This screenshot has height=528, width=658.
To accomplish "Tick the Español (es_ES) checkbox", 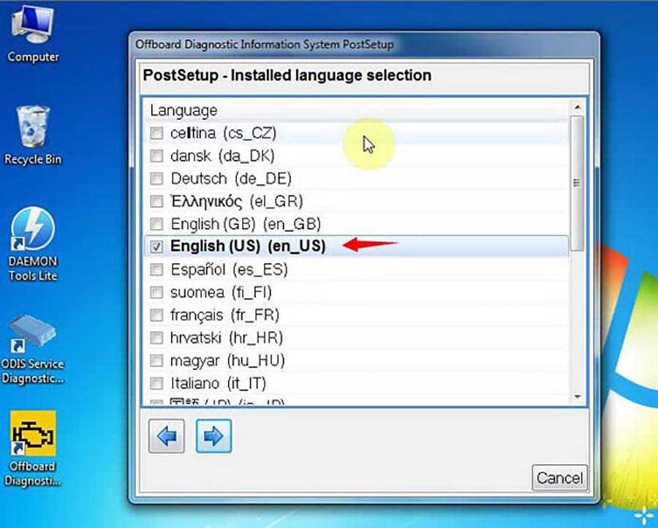I will point(156,270).
